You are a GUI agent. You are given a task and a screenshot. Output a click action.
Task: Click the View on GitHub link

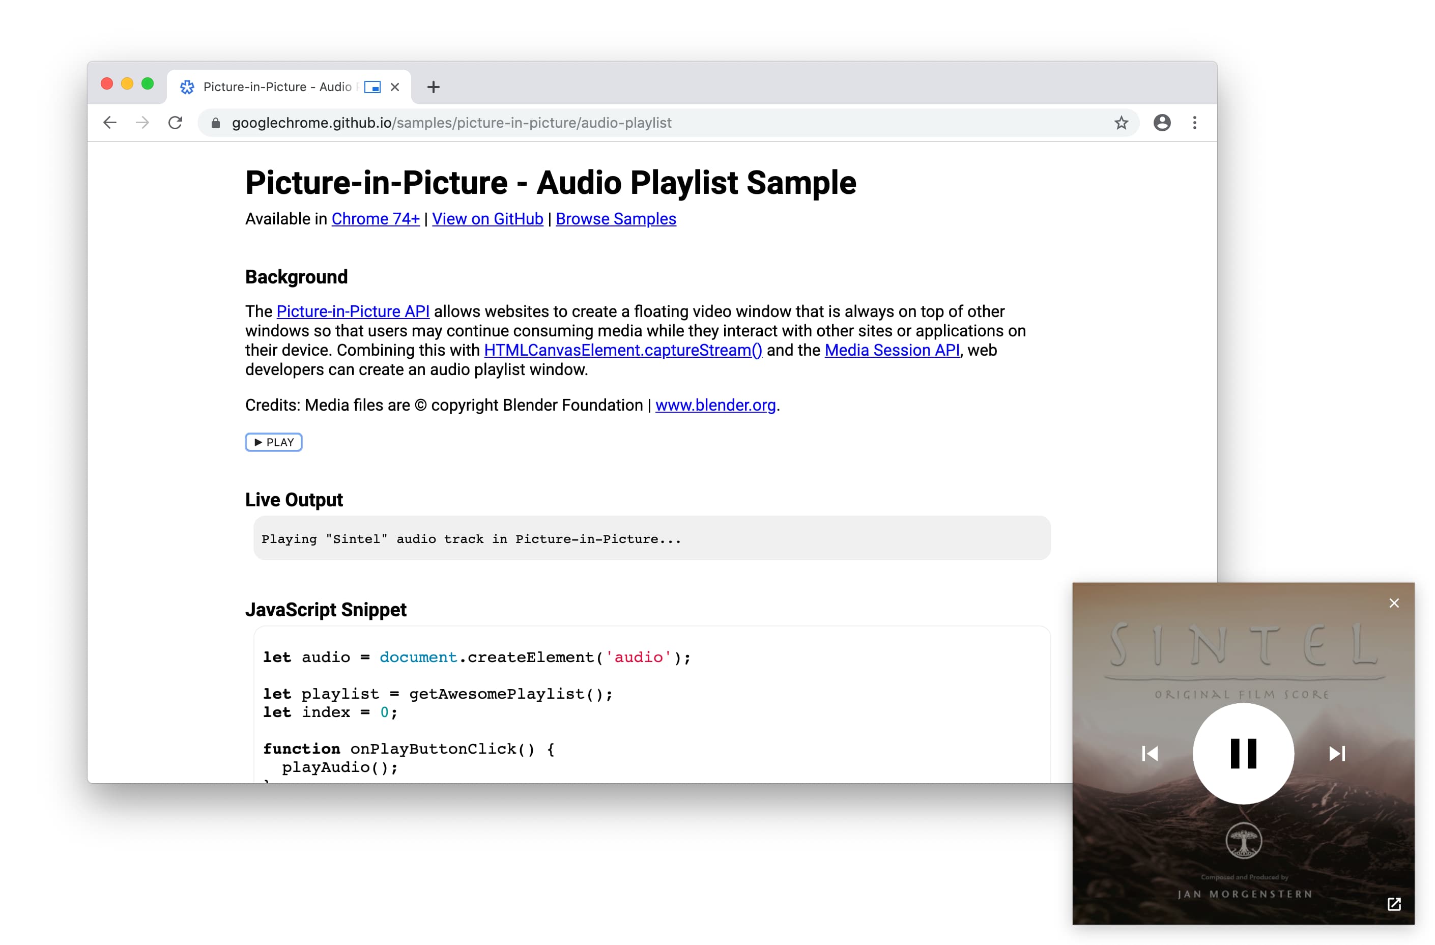tap(487, 219)
